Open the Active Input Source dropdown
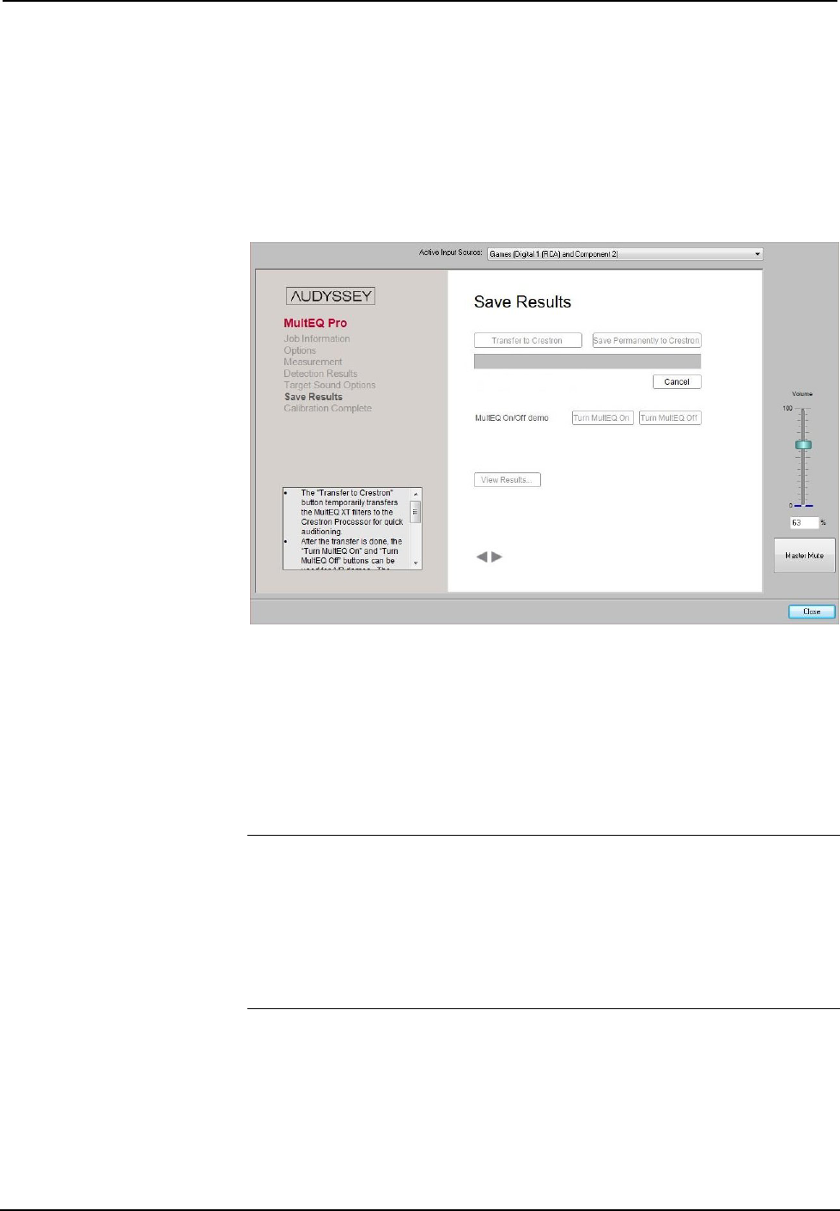Screen dimensions: 840x1211 point(624,254)
